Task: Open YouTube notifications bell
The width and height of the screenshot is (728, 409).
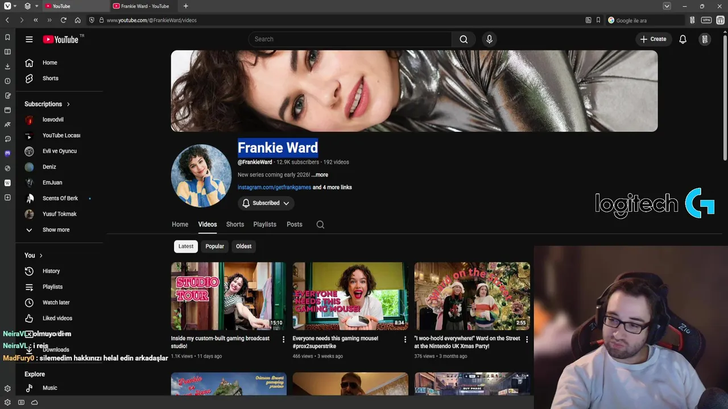Action: (x=682, y=39)
